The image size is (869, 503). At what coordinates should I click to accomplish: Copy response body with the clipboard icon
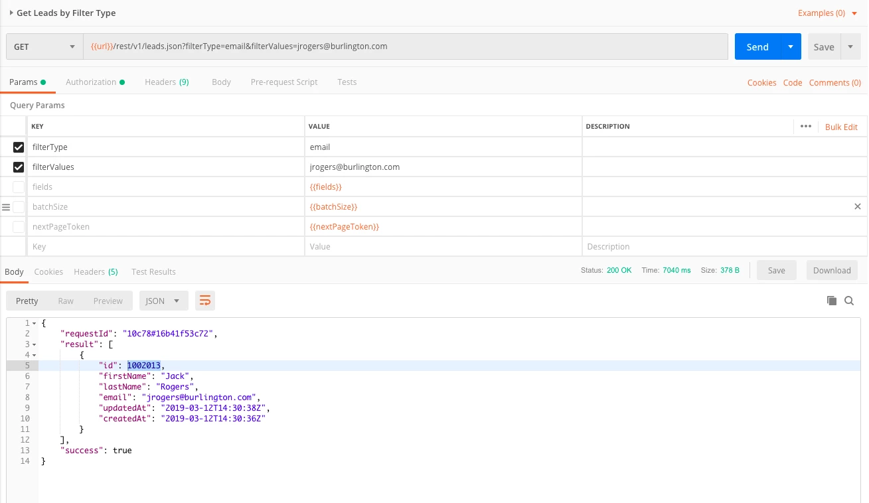click(831, 301)
